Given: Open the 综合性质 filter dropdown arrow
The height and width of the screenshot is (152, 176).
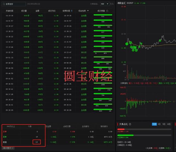Looking at the screenshot, I should pyautogui.click(x=88, y=11).
